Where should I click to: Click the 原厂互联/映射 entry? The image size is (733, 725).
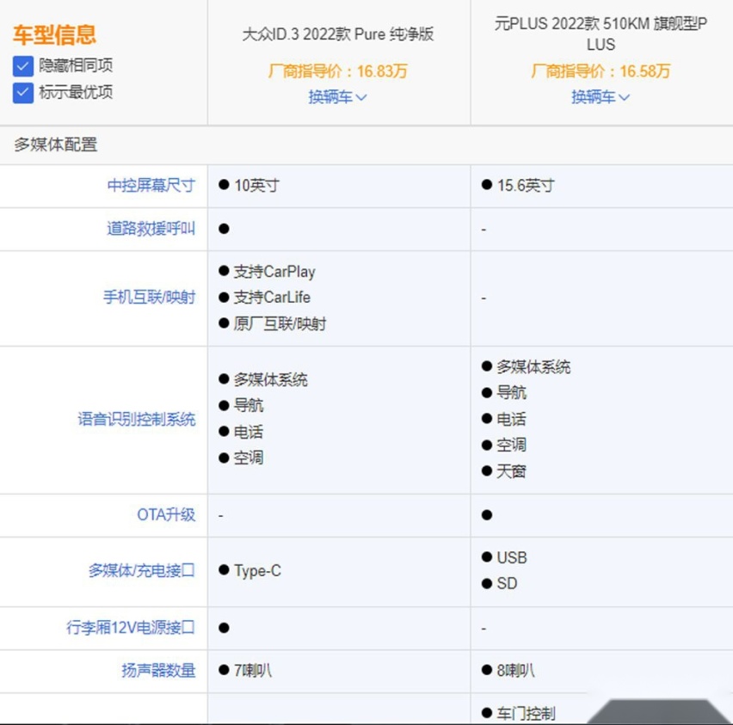280,323
